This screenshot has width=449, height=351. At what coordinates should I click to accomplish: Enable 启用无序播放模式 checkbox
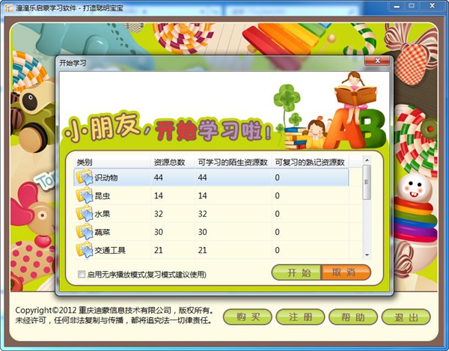[82, 274]
